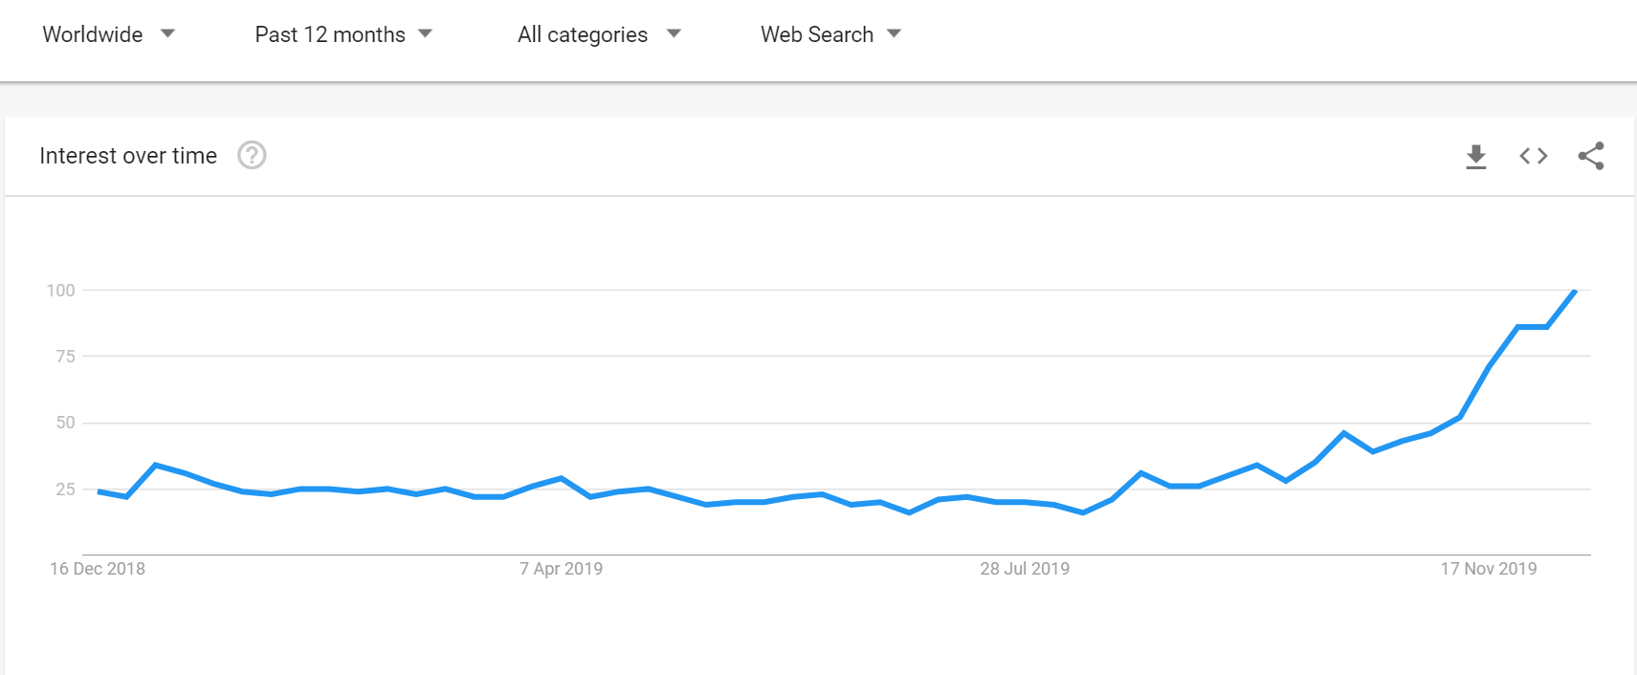Click the Interest over time heading
The image size is (1637, 675).
[128, 156]
